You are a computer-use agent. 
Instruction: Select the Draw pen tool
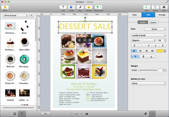tap(80, 7)
